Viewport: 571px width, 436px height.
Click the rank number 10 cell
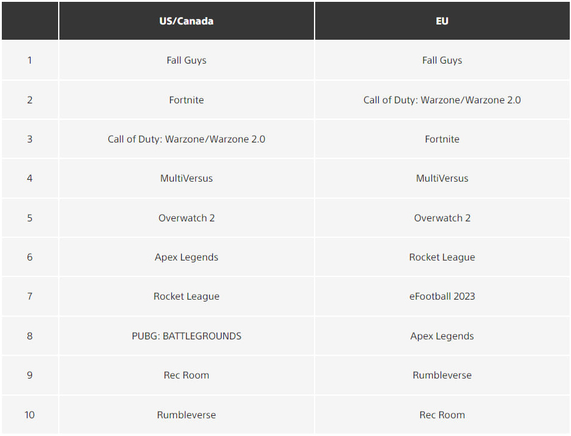pos(30,415)
